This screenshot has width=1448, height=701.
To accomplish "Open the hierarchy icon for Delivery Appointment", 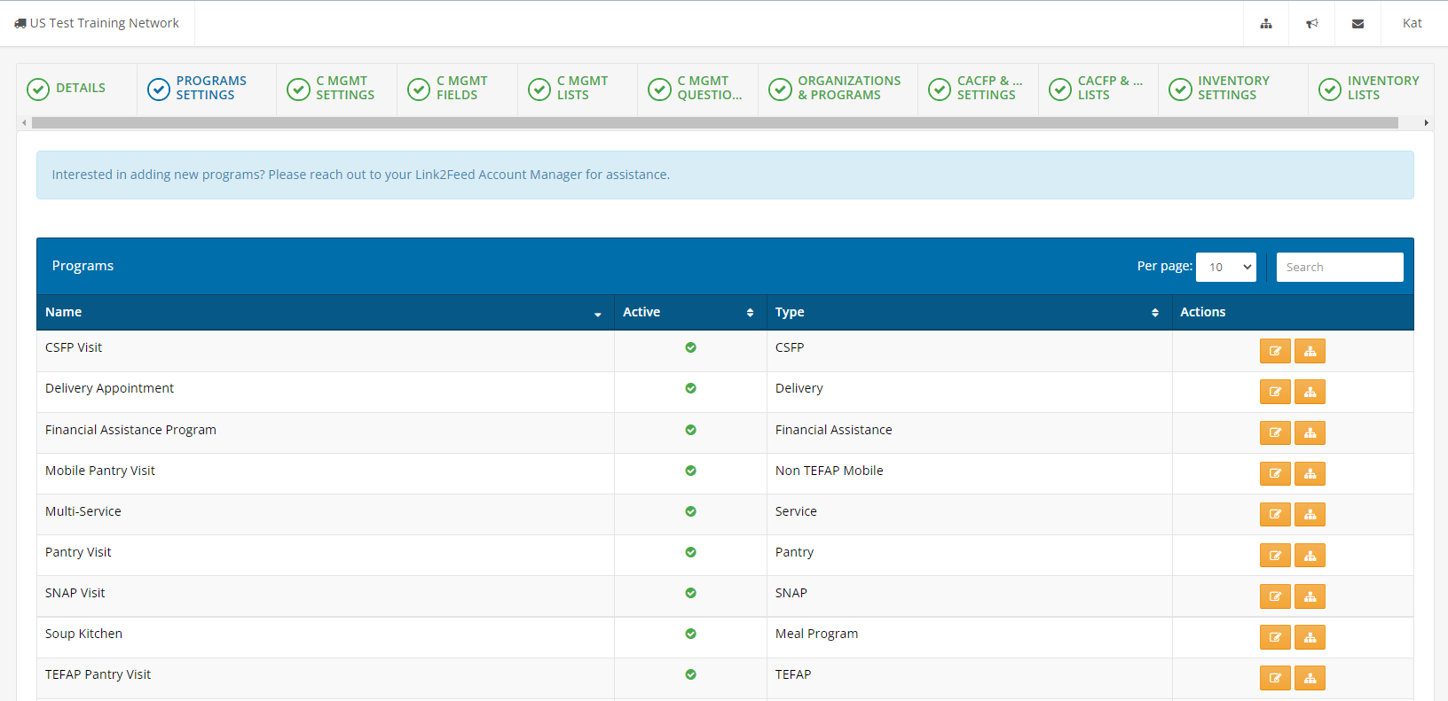I will [1310, 392].
